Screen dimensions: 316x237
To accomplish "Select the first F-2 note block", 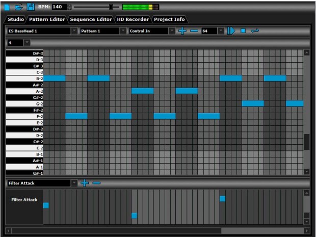I will pyautogui.click(x=76, y=116).
